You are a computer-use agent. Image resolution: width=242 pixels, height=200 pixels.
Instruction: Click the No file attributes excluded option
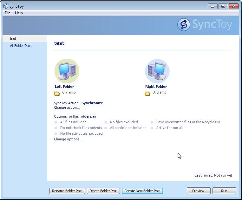[81, 133]
